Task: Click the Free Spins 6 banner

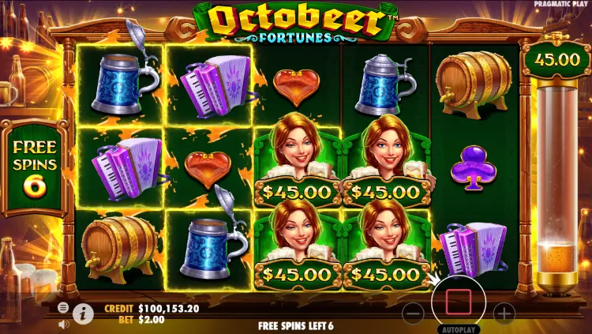Action: point(35,168)
